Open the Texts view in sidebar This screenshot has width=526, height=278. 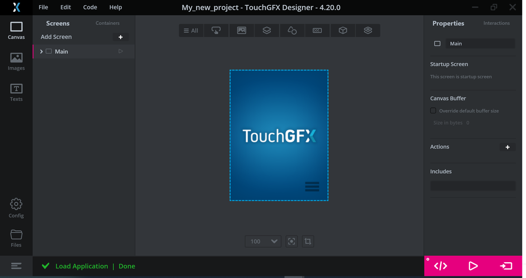(16, 93)
